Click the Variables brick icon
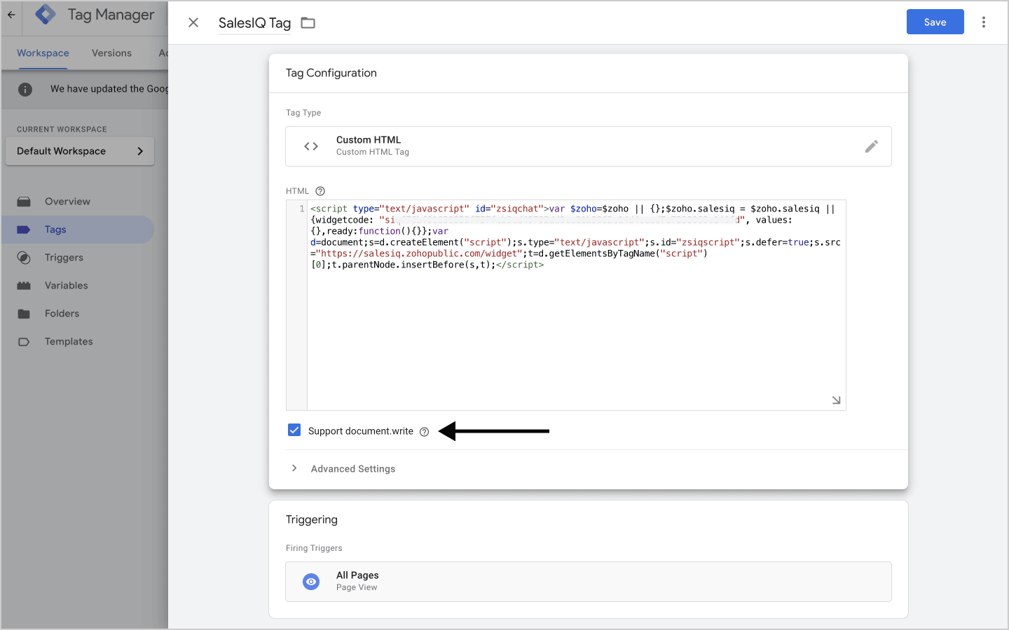Screen dimensions: 1009x630 (24, 286)
